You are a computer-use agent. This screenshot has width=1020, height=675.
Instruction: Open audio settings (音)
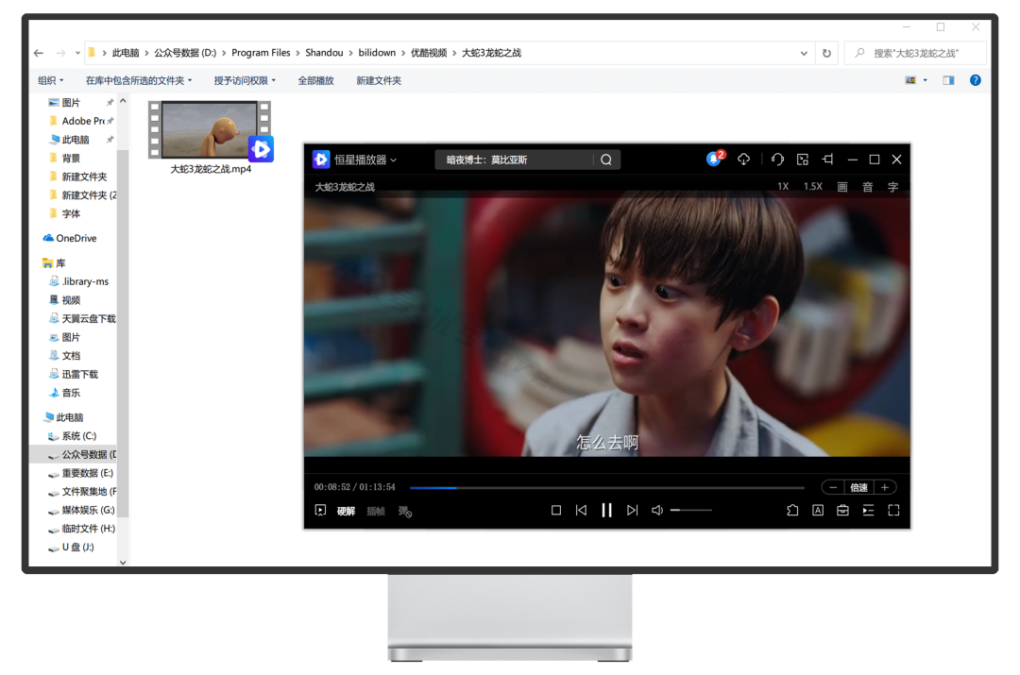[868, 187]
